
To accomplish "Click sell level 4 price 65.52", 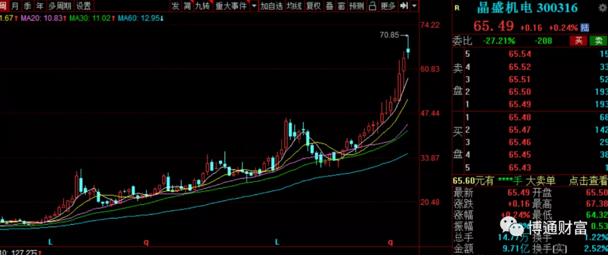I will pos(520,67).
